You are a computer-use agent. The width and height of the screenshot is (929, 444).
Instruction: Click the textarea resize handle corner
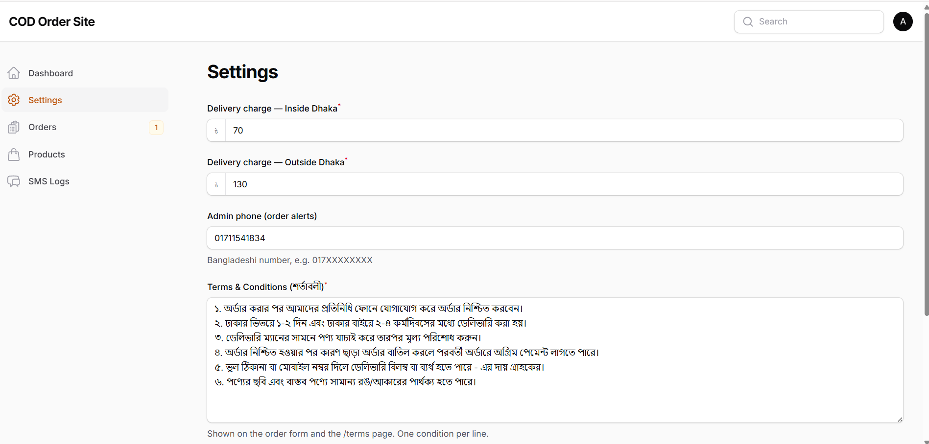tap(900, 419)
